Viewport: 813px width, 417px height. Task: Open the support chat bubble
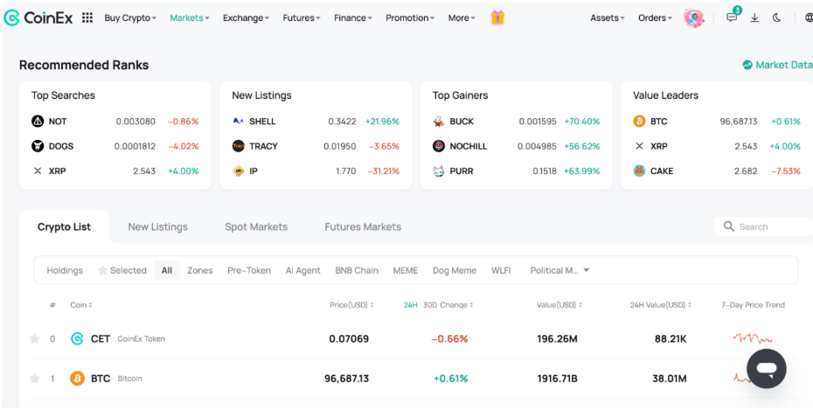tap(767, 368)
